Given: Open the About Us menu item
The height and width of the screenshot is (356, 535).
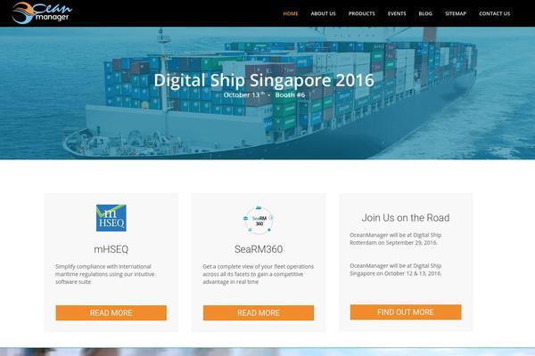Looking at the screenshot, I should point(323,13).
